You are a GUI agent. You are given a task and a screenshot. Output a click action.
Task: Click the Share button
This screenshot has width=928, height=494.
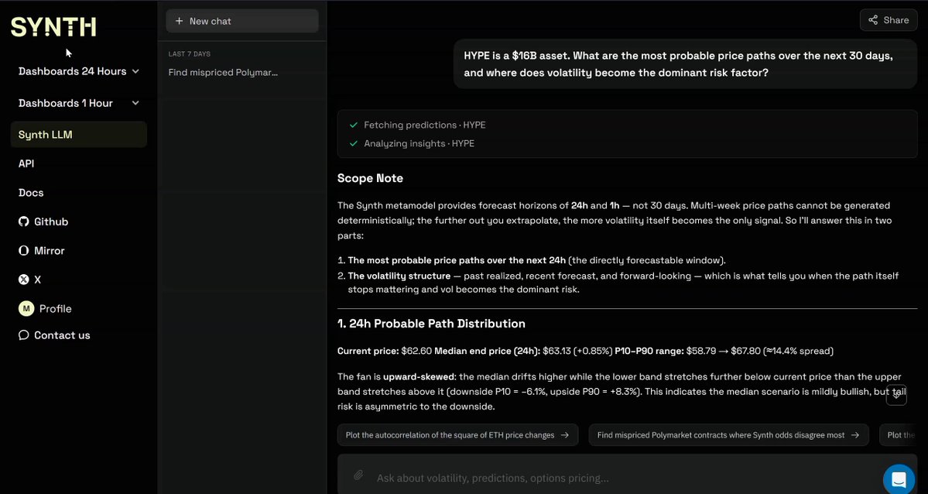click(889, 20)
